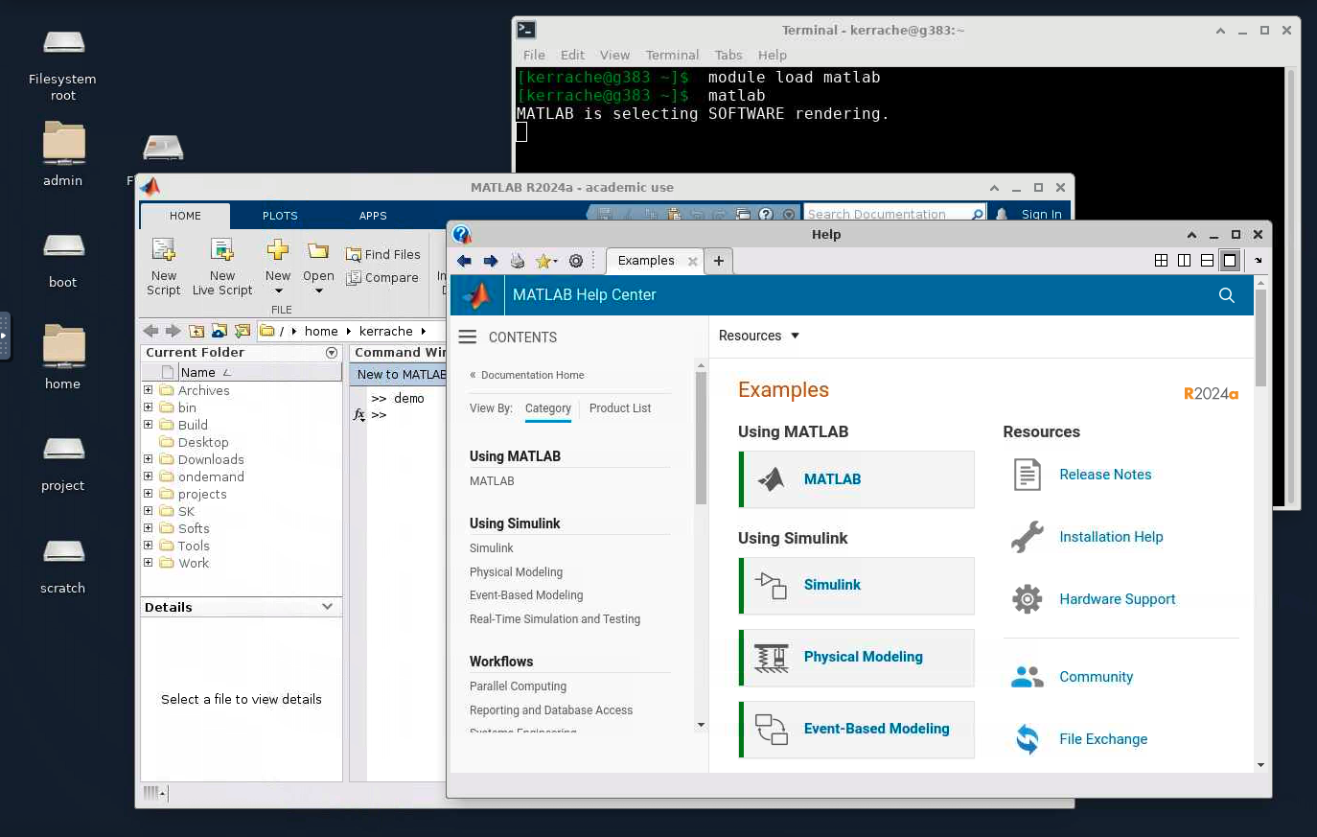Screen dimensions: 1317x837
Task: Open the Filesystem root desktop icon
Action: 63,63
